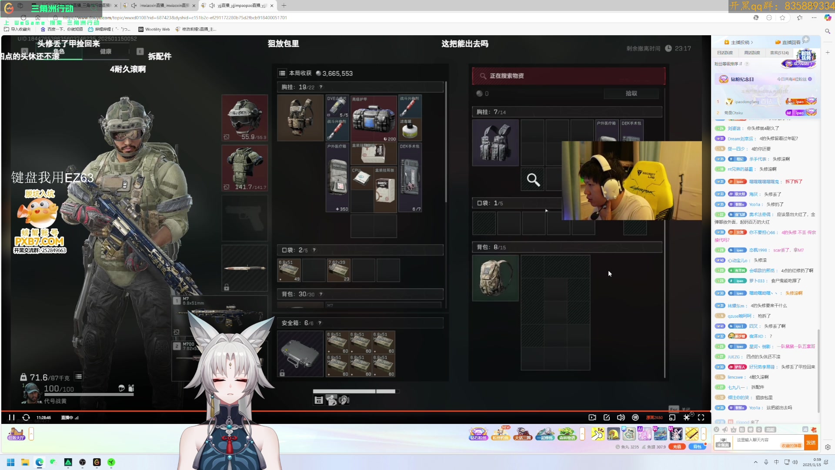Open fan-level sorting help question mark
Viewport: 835px width, 470px height.
pyautogui.click(x=747, y=64)
